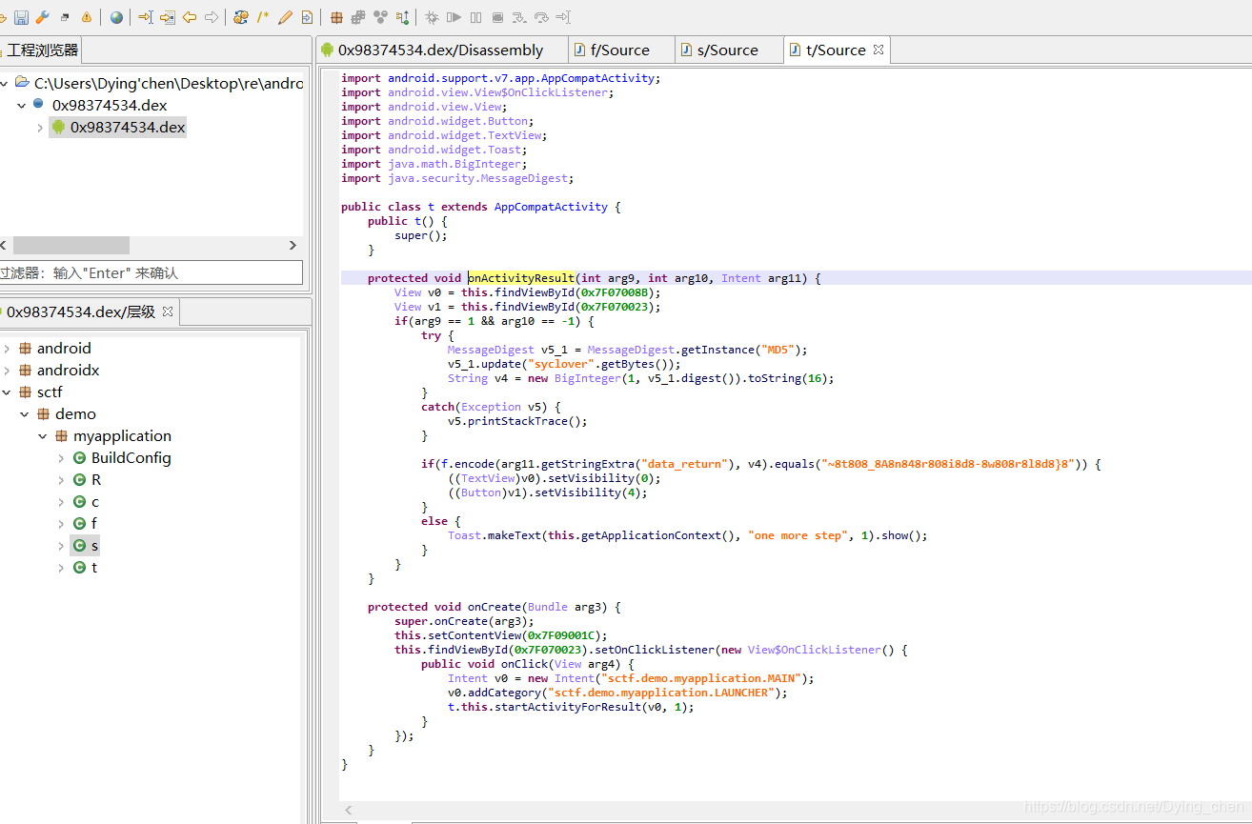Expand the BuildConfig class node

61,458
